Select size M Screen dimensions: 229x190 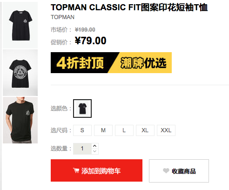103,130
